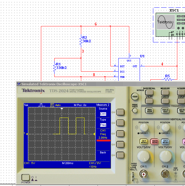Click side button next to CH1 Freq value

(120, 134)
